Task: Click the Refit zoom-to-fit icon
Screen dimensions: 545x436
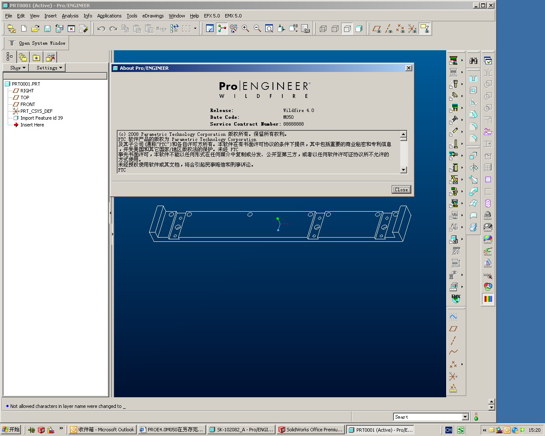Action: point(269,29)
